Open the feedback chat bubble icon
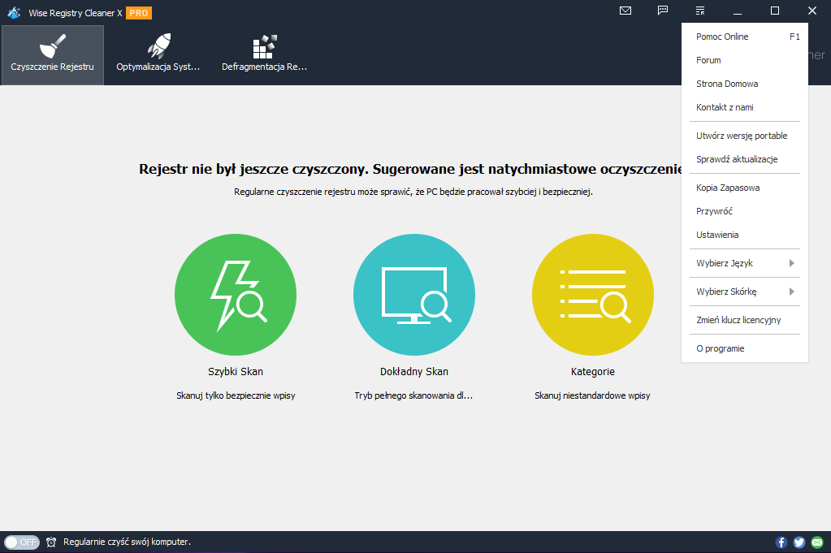 pyautogui.click(x=663, y=11)
